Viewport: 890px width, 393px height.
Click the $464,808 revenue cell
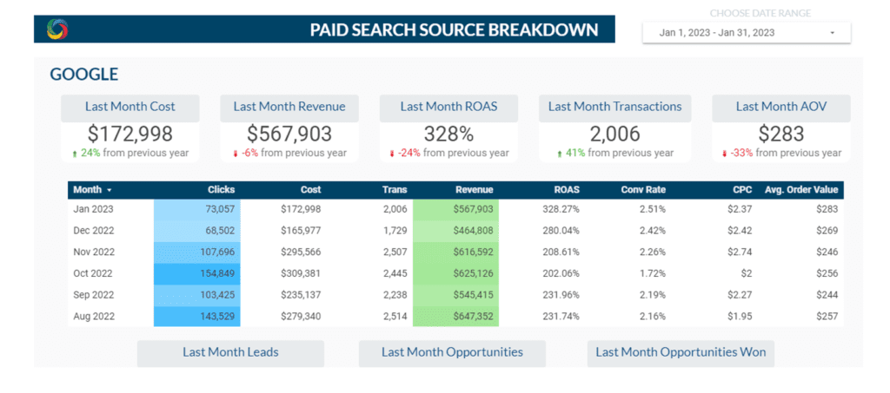click(455, 231)
